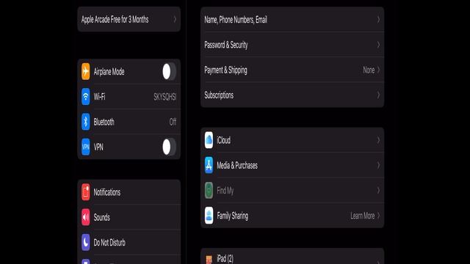Image resolution: width=470 pixels, height=264 pixels.
Task: Open the Wi-Fi settings icon
Action: tap(85, 96)
